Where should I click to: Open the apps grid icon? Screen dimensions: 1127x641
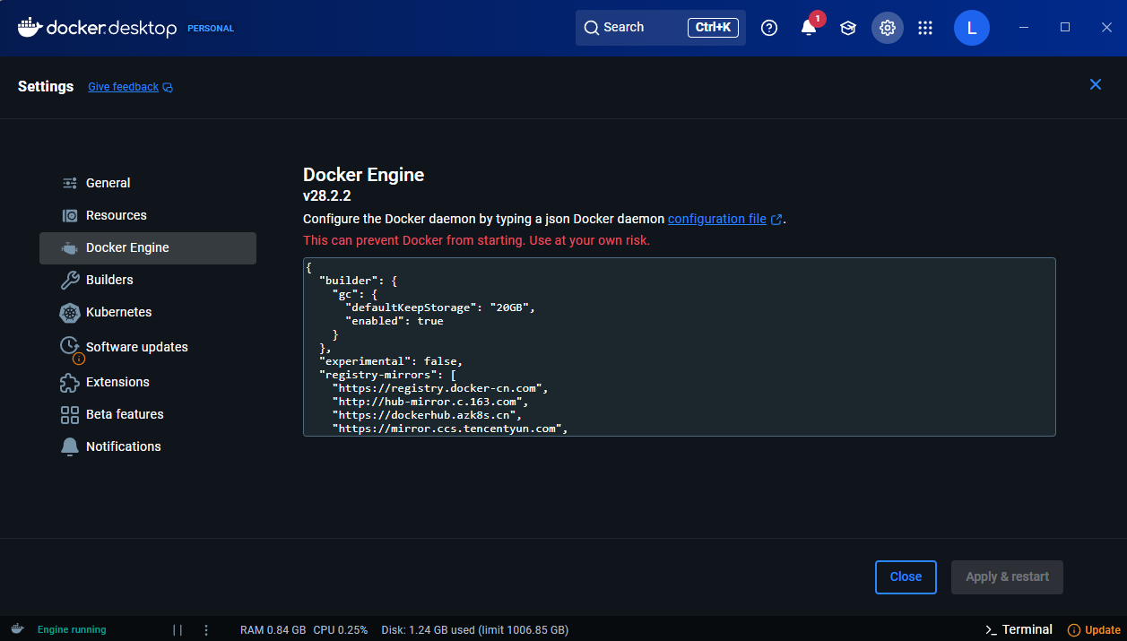[x=926, y=28]
